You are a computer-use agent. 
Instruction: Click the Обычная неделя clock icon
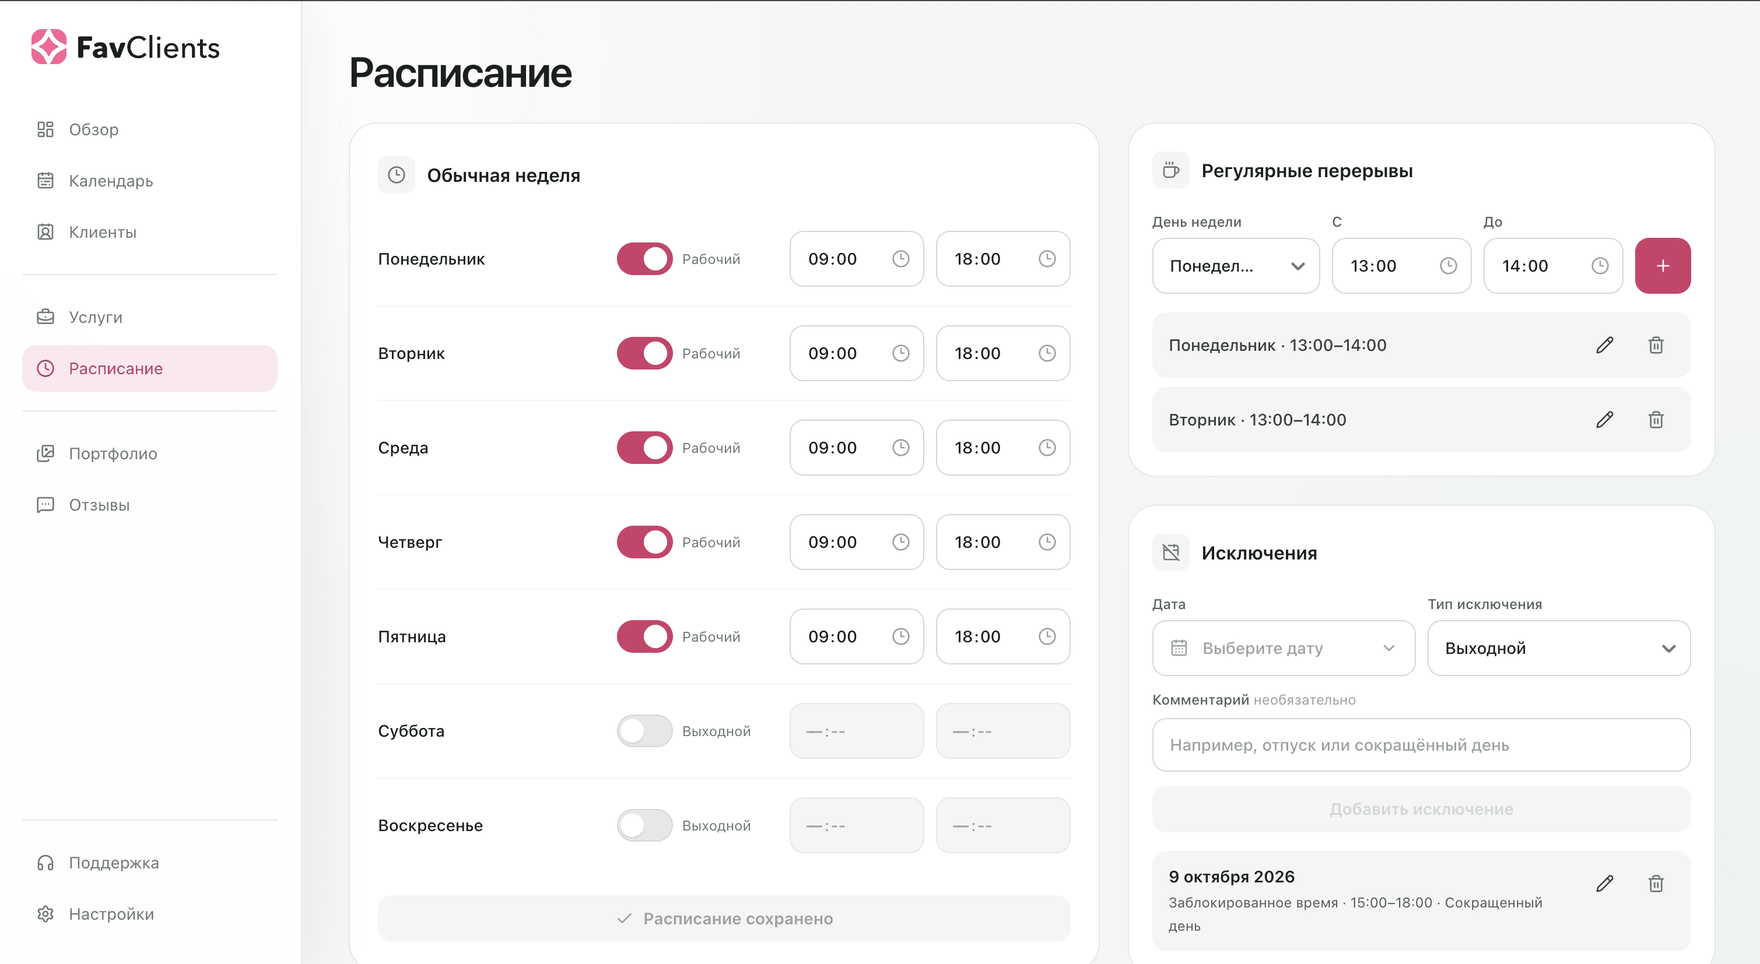pos(397,175)
